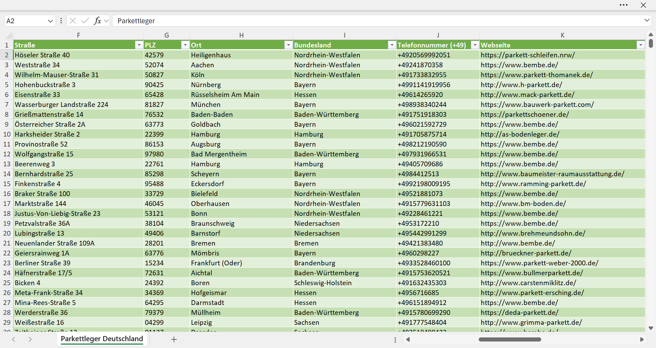
Task: Select phone number +491777548404
Action: (438, 322)
